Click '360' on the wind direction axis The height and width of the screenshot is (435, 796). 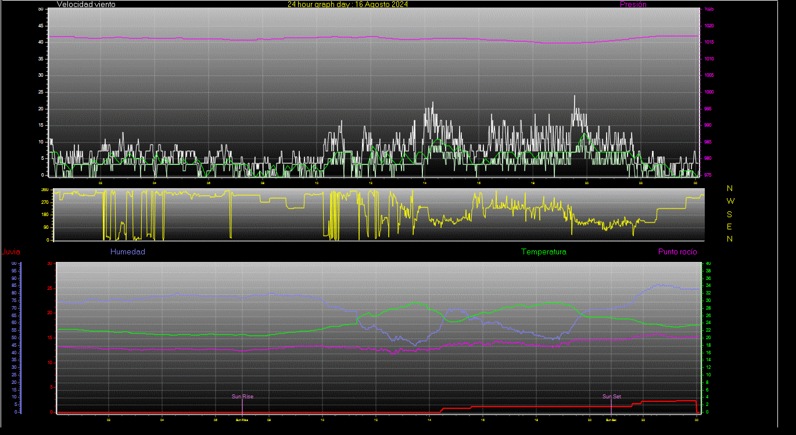pos(45,190)
